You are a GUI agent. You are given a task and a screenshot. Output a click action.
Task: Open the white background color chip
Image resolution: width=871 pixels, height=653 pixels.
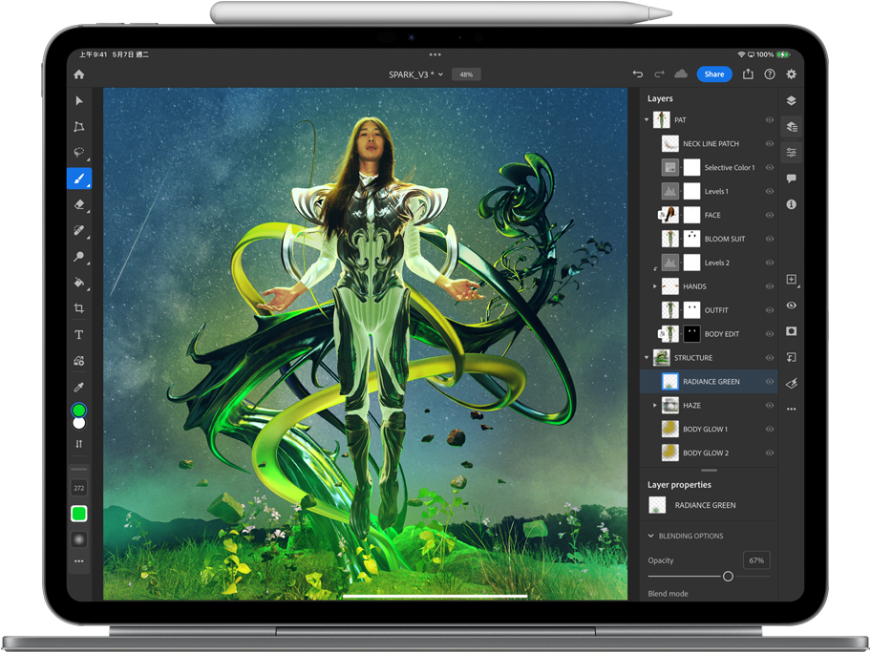coord(79,423)
